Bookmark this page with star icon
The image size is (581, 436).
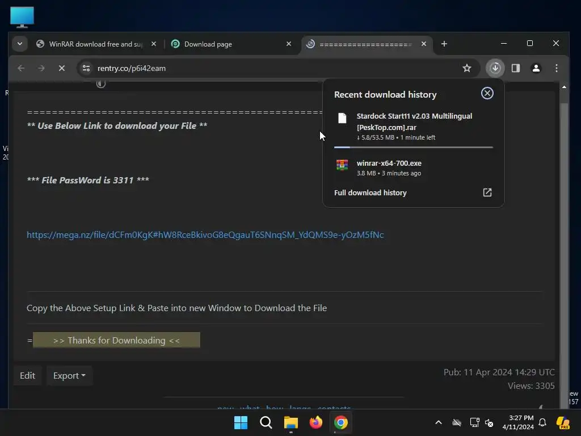point(466,68)
